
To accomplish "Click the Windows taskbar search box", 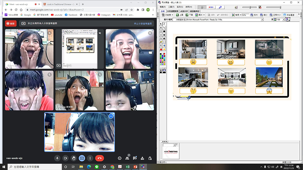I will tap(34, 167).
